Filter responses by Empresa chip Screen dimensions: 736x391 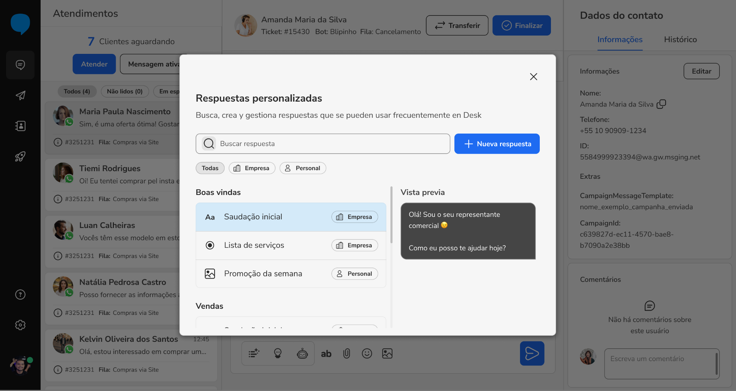pyautogui.click(x=252, y=168)
